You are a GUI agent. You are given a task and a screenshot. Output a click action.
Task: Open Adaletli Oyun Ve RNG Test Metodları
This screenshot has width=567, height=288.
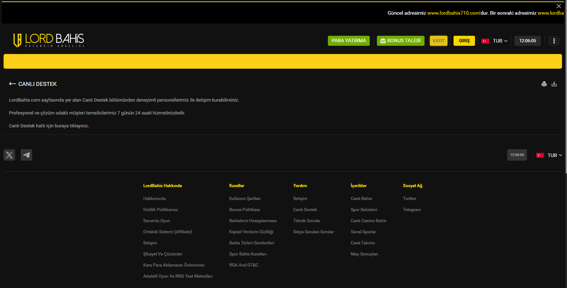point(178,276)
